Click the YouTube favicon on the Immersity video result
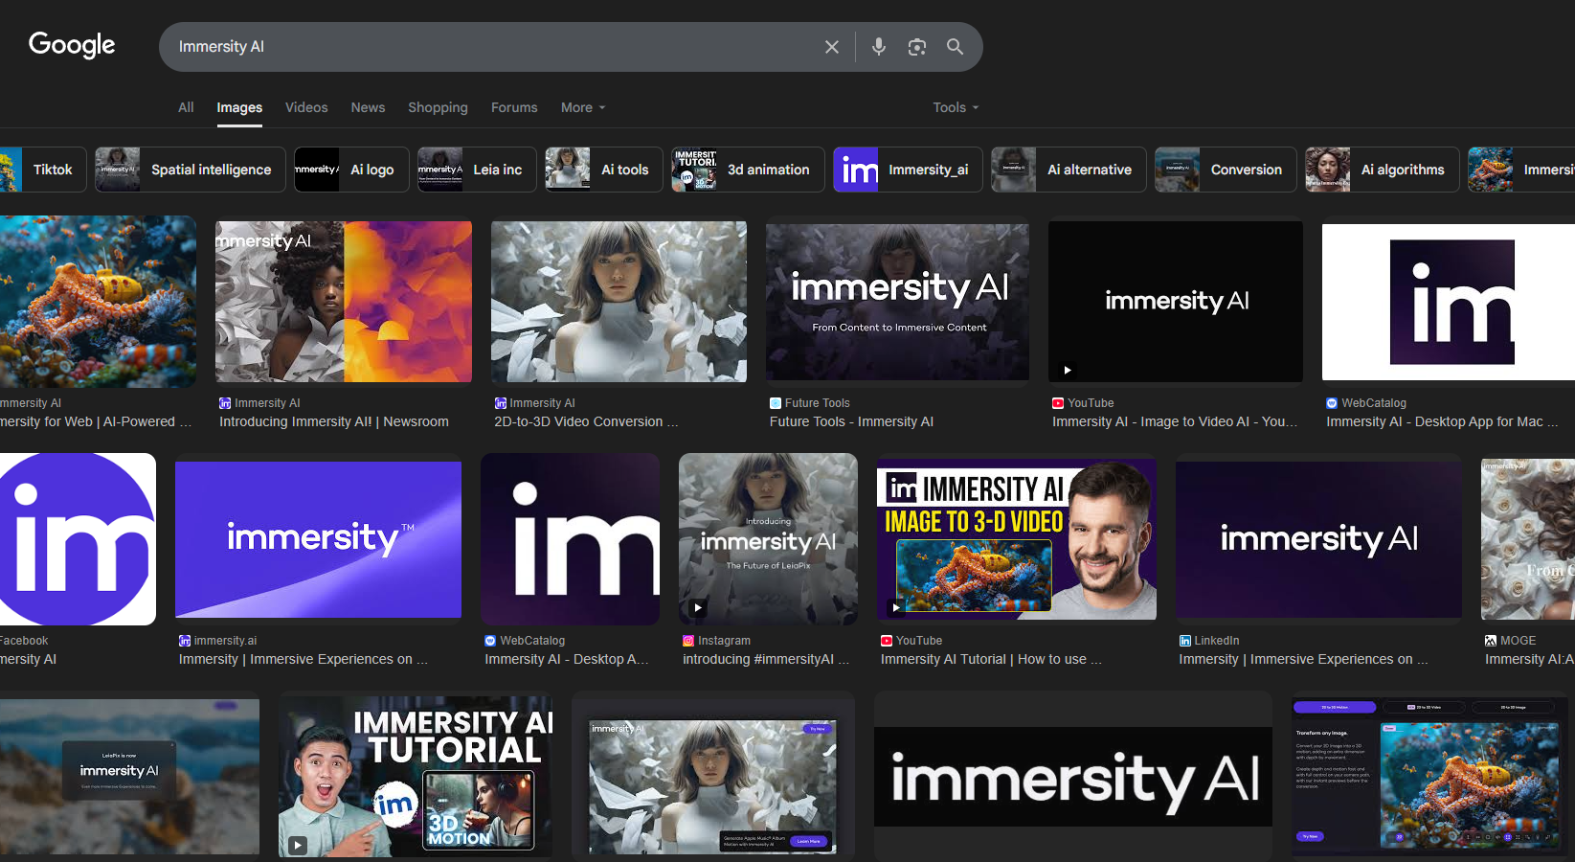 point(1057,403)
